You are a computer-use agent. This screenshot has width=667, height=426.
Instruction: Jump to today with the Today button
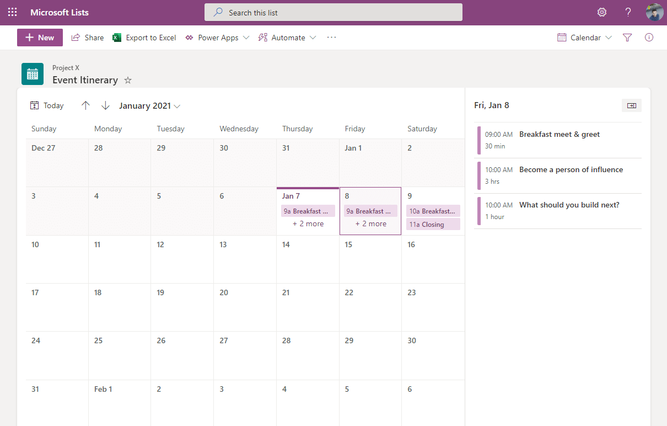(x=47, y=105)
